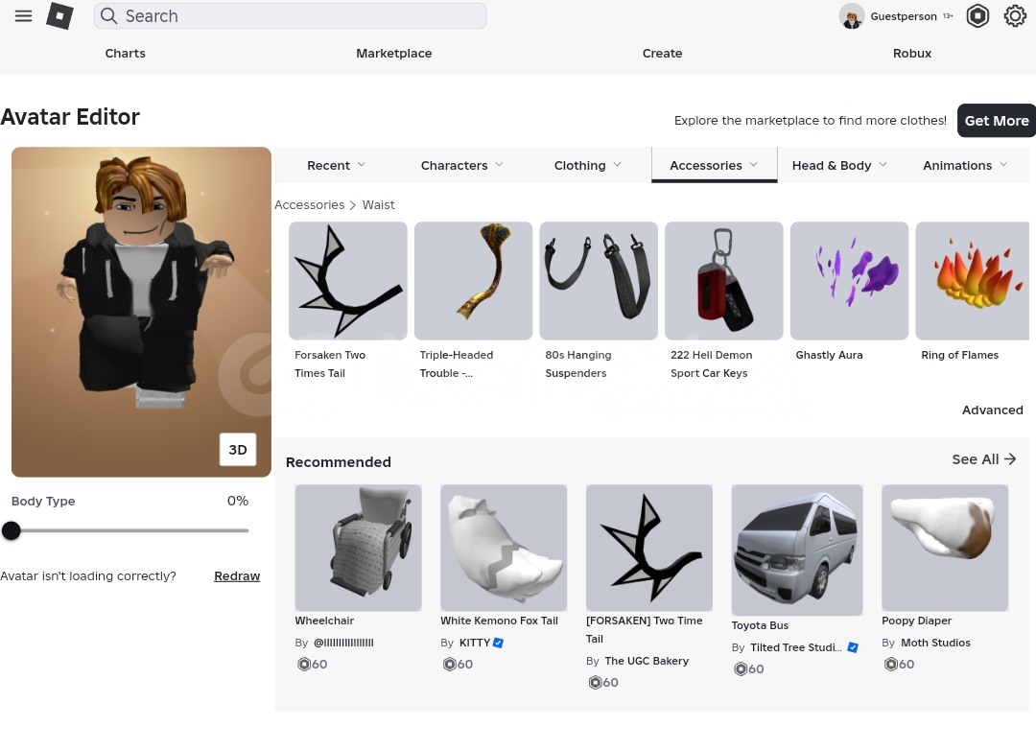
Task: Go to the Marketplace tab
Action: (393, 54)
